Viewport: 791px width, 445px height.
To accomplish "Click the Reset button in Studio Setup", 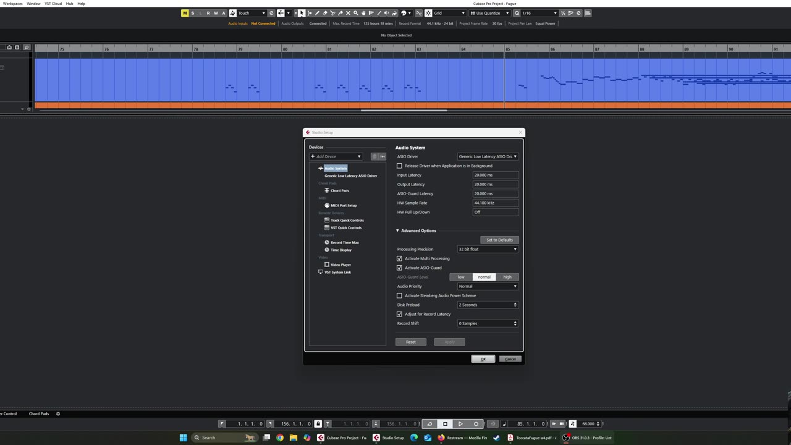I will click(x=411, y=342).
